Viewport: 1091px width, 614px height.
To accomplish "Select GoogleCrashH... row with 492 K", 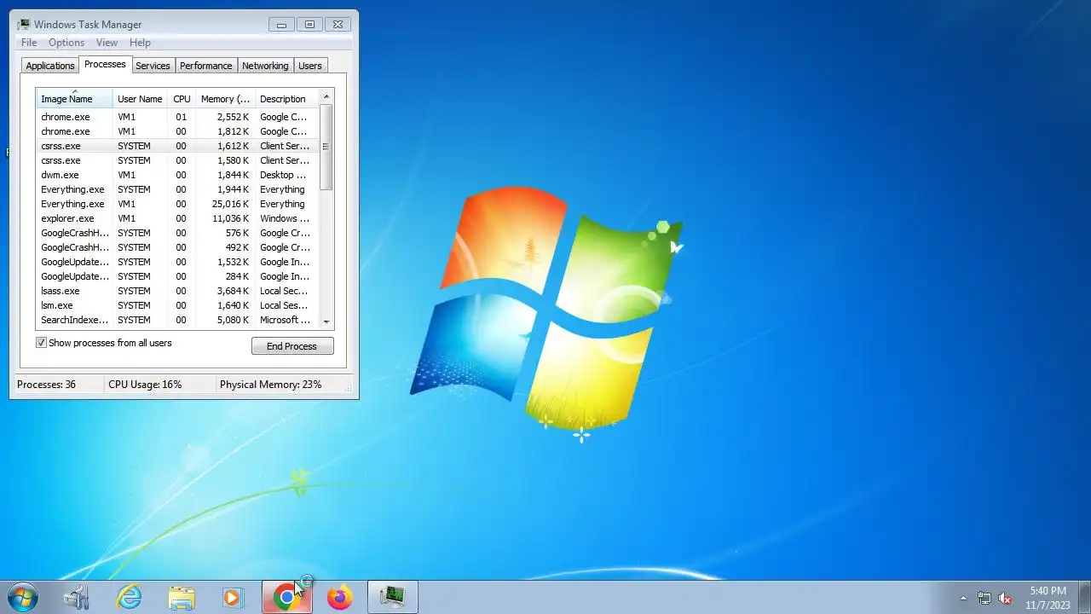I will [x=177, y=247].
